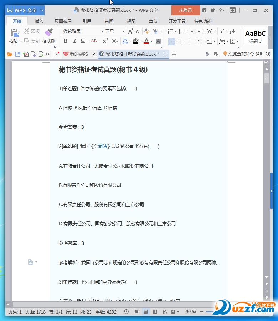This screenshot has width=278, height=321.
Task: Click 点此查找命令 search command box
Action: [x=247, y=54]
